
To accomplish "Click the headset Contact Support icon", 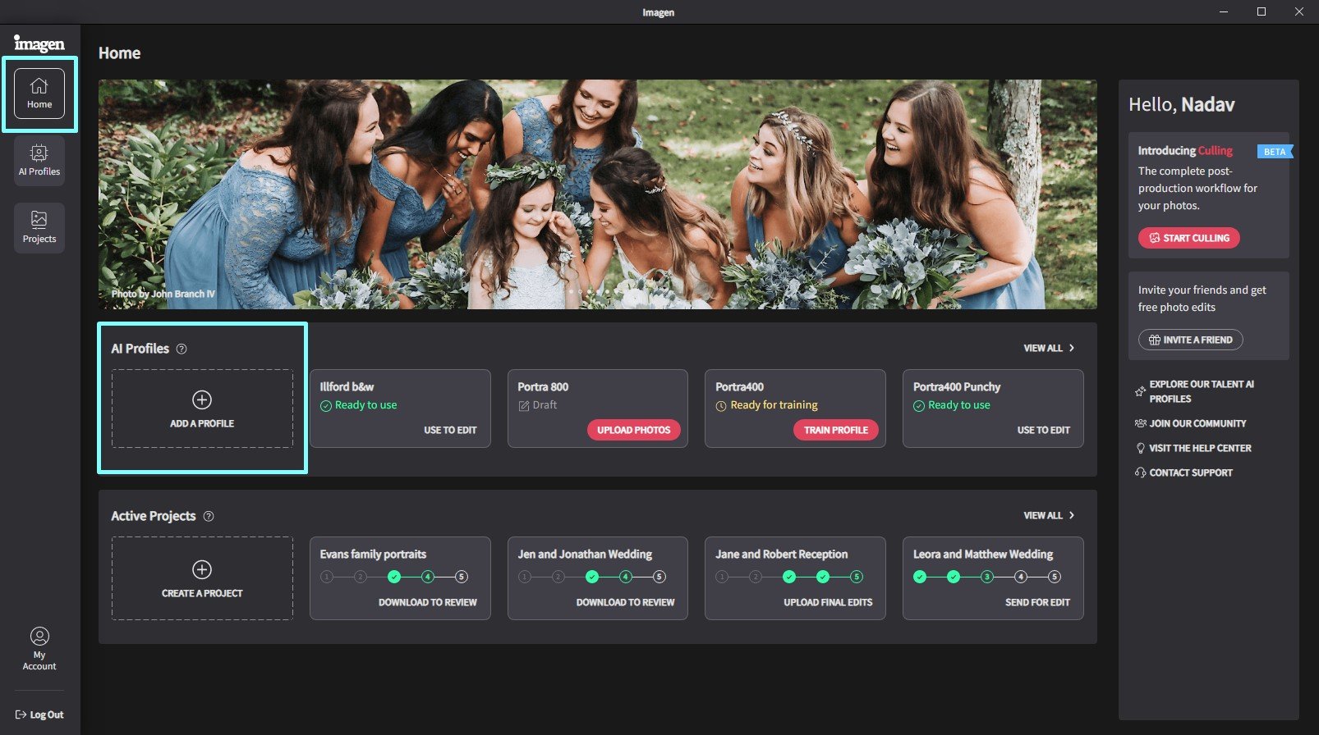I will (x=1140, y=472).
